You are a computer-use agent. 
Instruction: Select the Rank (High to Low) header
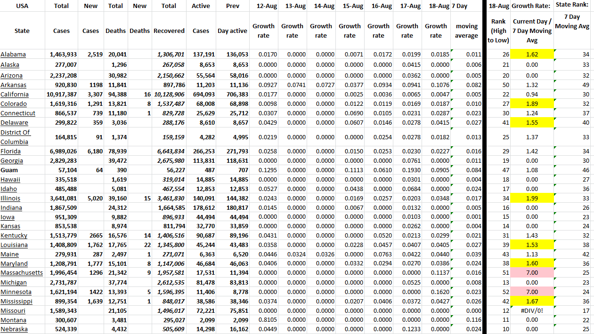pos(498,31)
